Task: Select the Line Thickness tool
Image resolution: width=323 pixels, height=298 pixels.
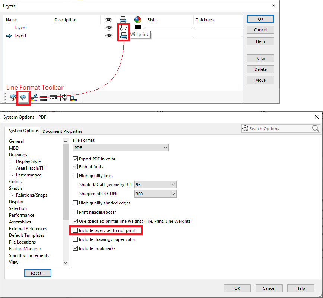Action: pyautogui.click(x=44, y=98)
